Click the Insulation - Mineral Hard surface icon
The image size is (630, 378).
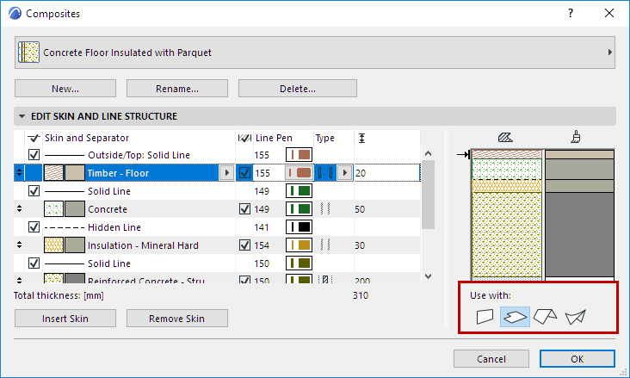[x=75, y=245]
